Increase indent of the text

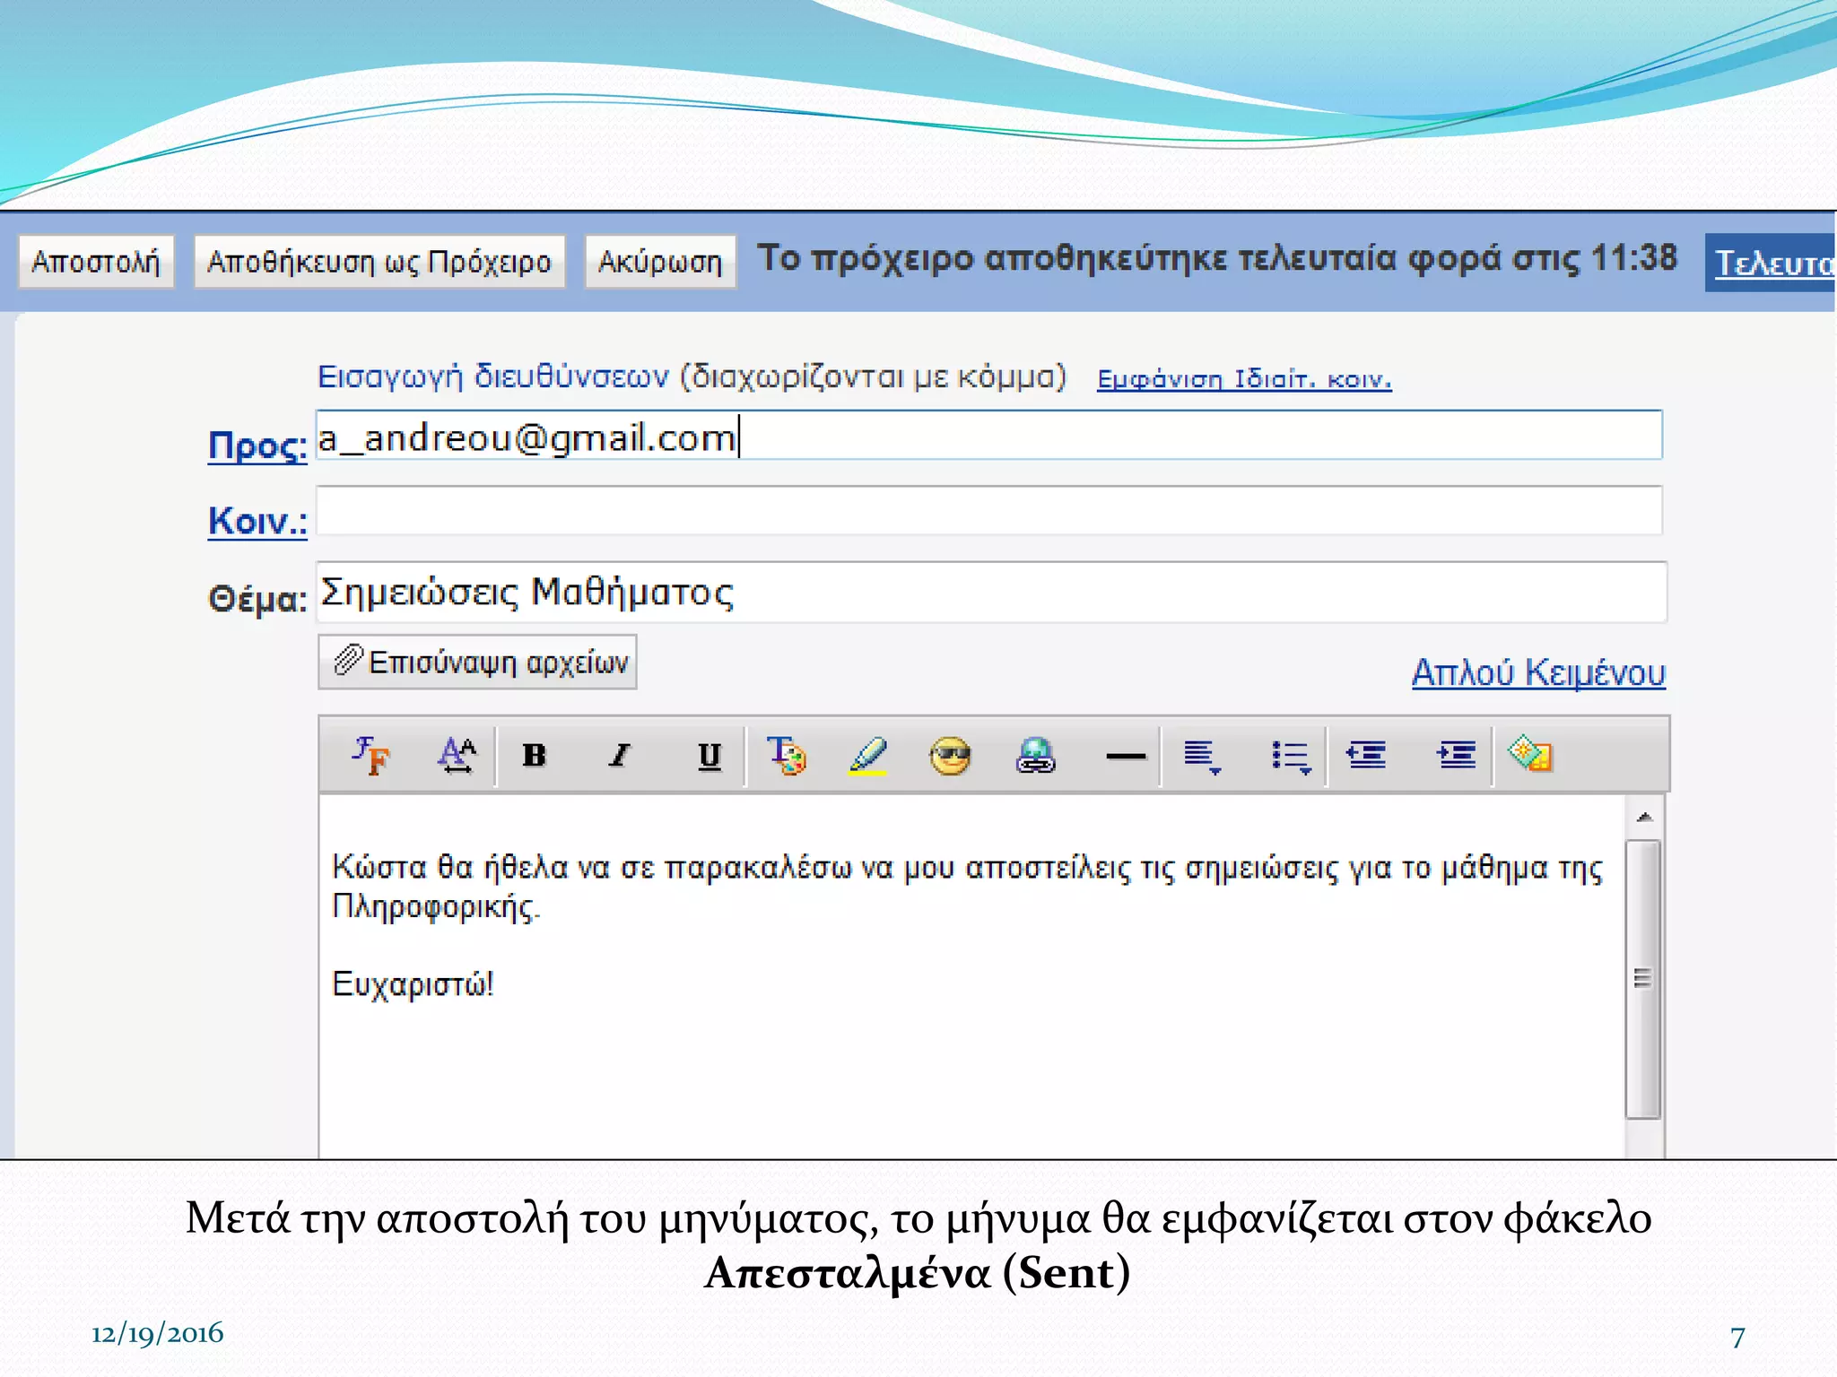1456,756
